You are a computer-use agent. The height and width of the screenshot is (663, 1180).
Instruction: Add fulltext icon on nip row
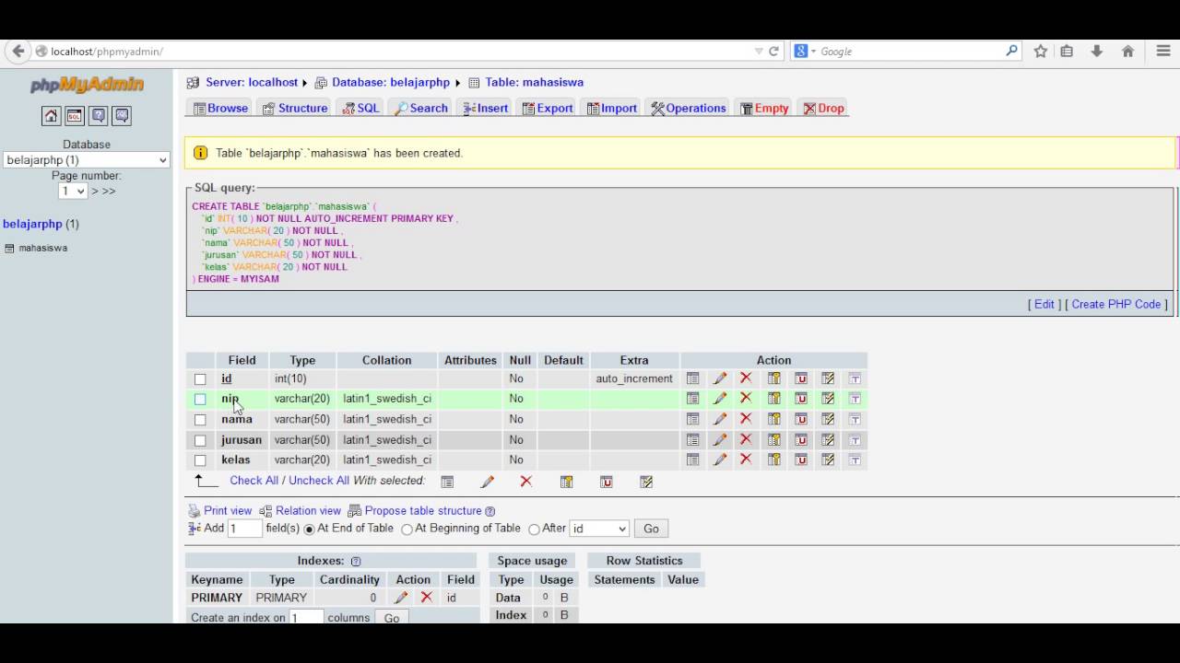click(855, 399)
